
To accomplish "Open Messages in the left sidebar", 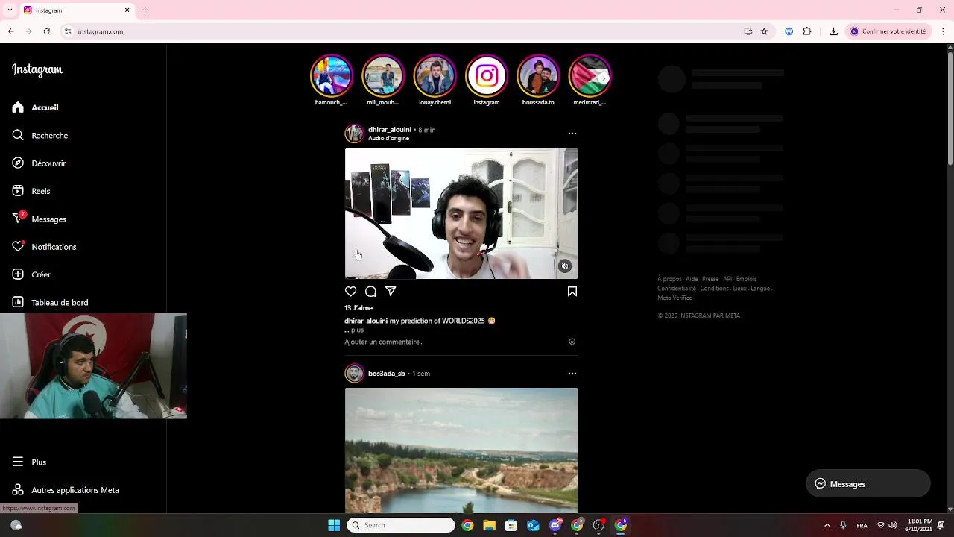I will point(39,219).
